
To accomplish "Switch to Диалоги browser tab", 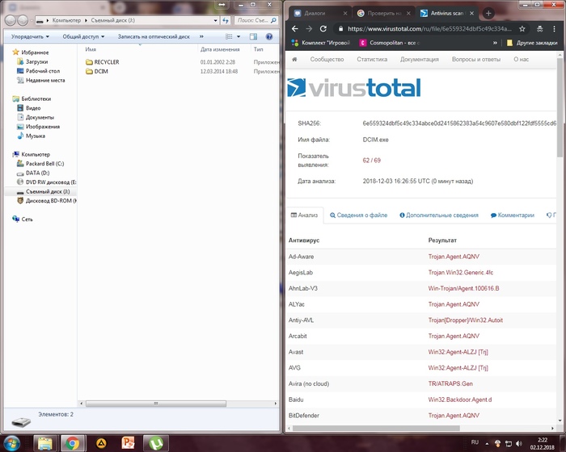I will 315,14.
